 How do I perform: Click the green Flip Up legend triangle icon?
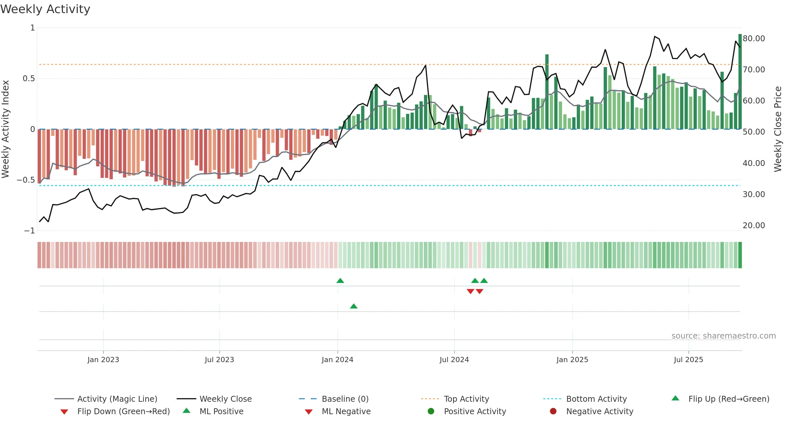click(x=676, y=398)
